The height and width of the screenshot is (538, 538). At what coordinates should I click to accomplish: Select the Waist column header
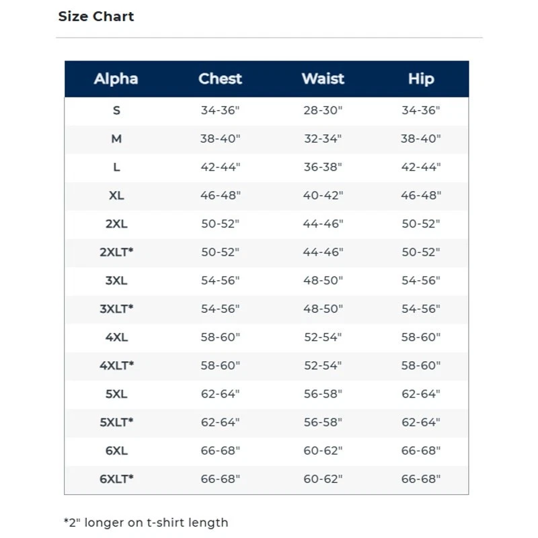click(323, 79)
